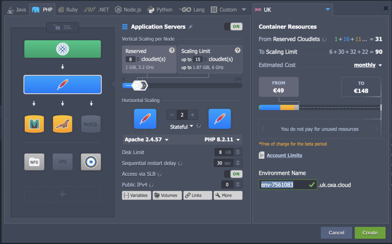Toggle the Application Servers ON switch

[x=233, y=26]
